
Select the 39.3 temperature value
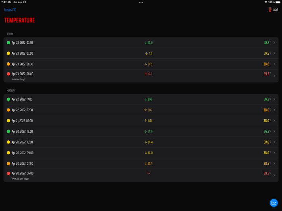click(267, 74)
